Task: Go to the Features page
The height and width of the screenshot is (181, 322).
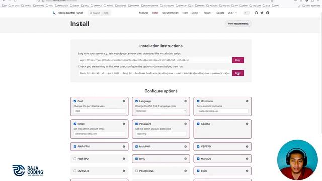Action: pyautogui.click(x=144, y=13)
